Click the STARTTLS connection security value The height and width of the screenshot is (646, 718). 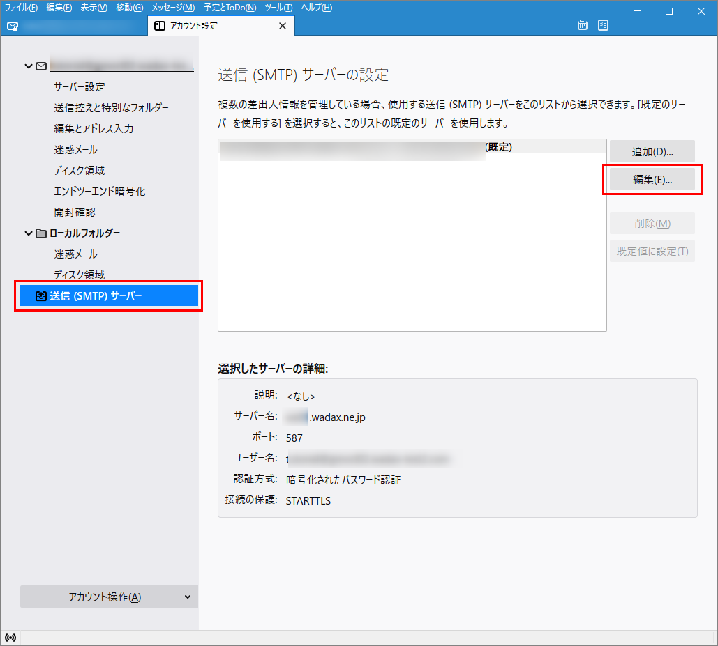tap(308, 500)
